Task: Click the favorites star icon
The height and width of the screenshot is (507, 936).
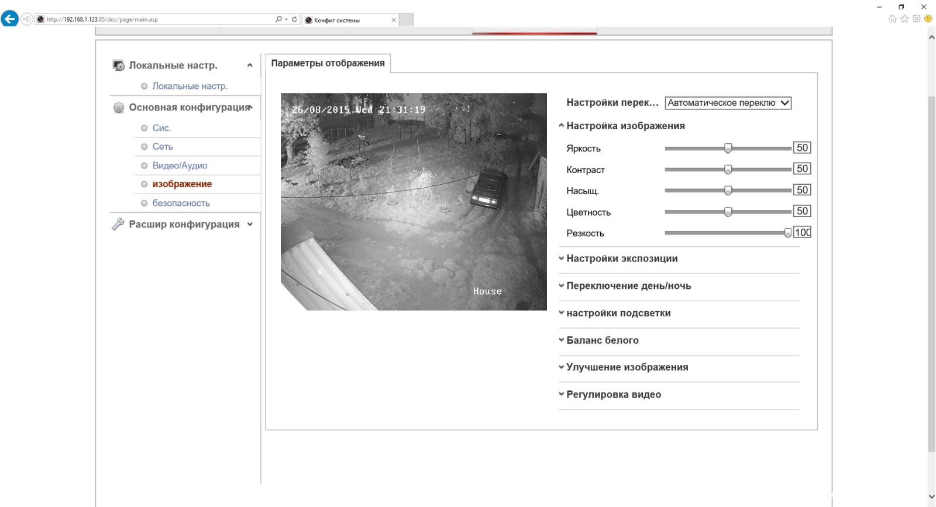Action: click(904, 19)
